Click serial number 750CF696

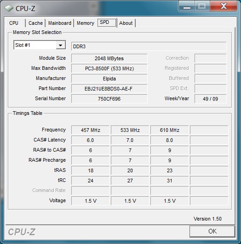109,99
